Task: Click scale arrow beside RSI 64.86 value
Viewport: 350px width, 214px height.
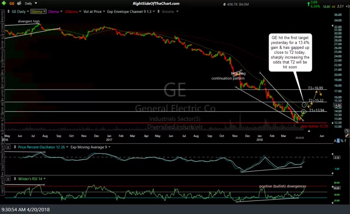Action: click(332, 187)
